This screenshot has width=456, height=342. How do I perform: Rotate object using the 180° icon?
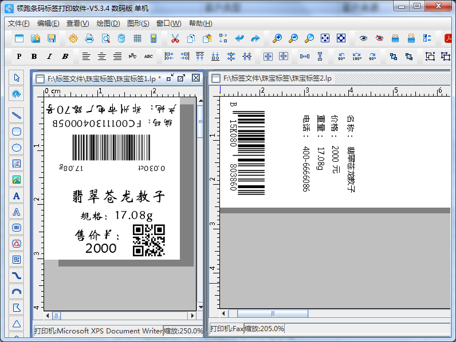coord(357,57)
